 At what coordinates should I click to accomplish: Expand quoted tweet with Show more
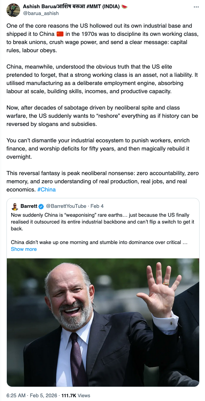point(24,249)
